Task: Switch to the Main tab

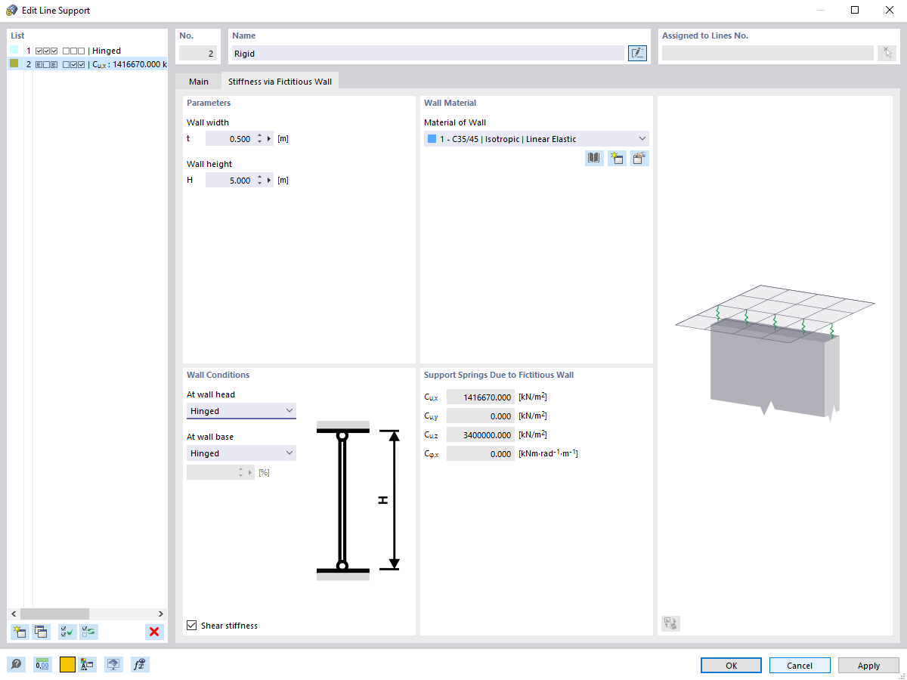Action: [199, 81]
